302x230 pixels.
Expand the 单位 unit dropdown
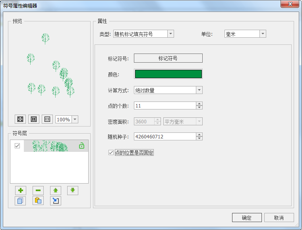263,34
